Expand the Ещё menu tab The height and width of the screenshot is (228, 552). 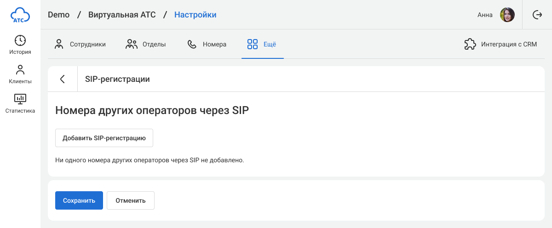[262, 44]
